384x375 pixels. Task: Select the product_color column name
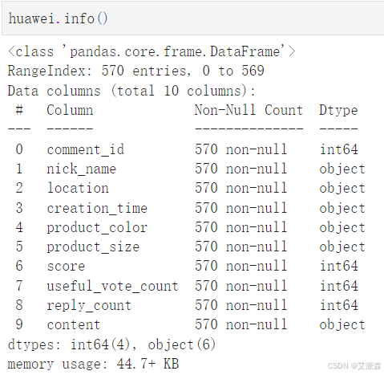(97, 228)
